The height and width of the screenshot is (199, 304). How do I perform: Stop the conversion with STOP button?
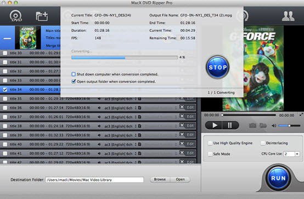[x=217, y=67]
